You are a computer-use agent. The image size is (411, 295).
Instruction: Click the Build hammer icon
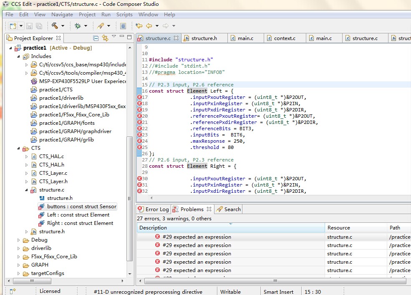(x=55, y=26)
